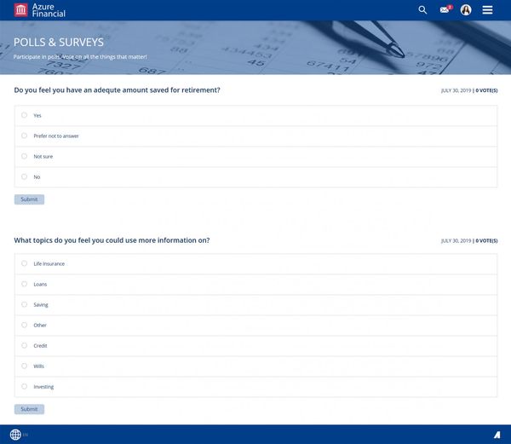Open the messages envelope icon
The image size is (511, 444).
click(x=445, y=10)
